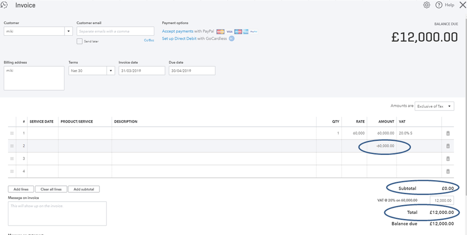This screenshot has height=235, width=467.
Task: Open the Amounts are tax dropdown
Action: click(x=449, y=106)
